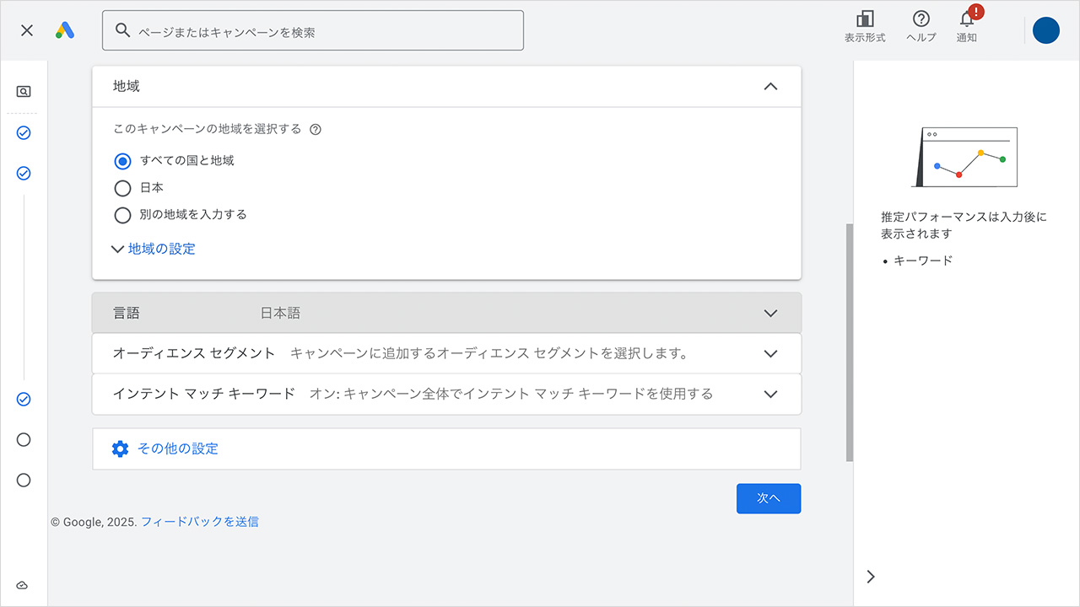Expand the オーディエンス セグメント section
1080x607 pixels.
(769, 353)
